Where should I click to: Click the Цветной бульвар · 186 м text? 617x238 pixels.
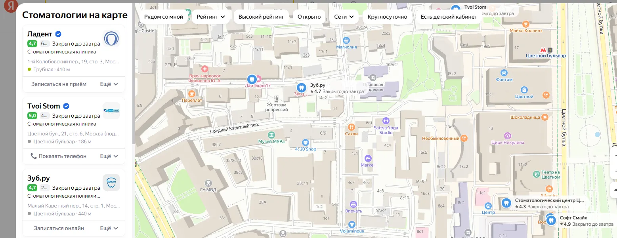point(62,141)
